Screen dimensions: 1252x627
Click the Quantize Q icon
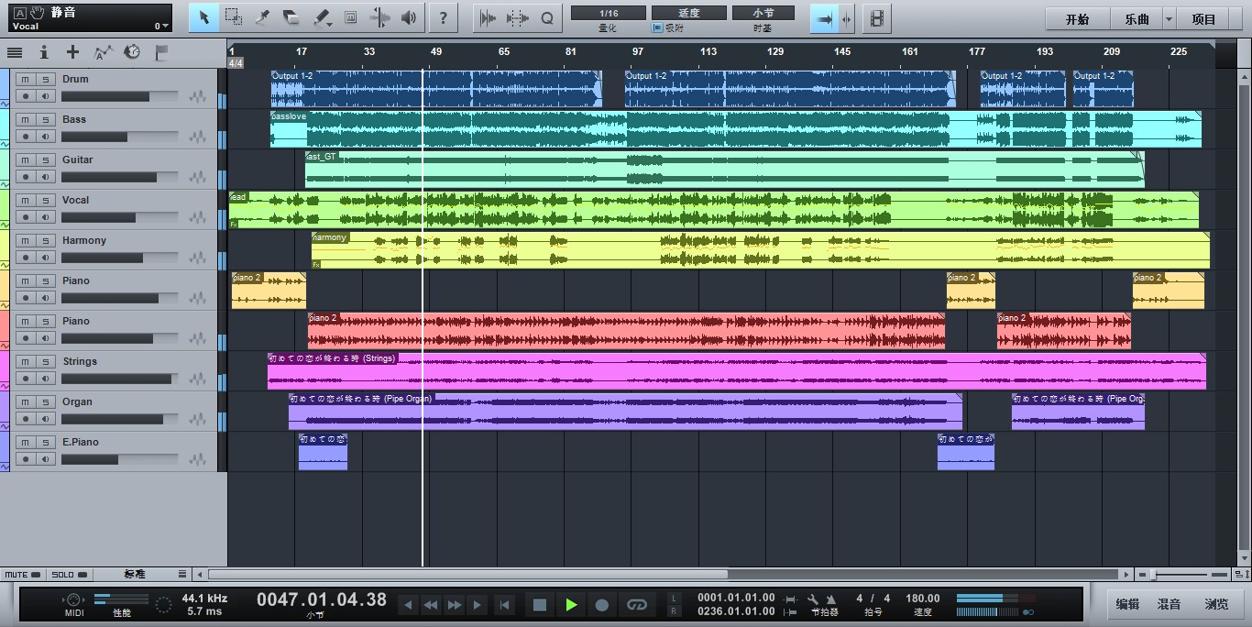(x=547, y=17)
